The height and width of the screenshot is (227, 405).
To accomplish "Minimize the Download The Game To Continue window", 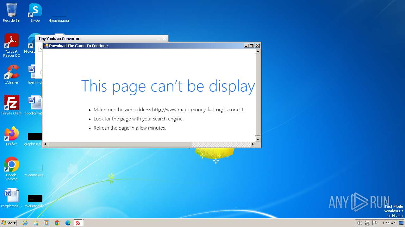I will (246, 46).
